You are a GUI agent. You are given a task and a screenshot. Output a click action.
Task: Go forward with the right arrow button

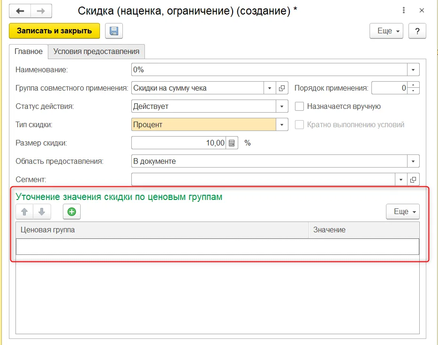(x=41, y=11)
